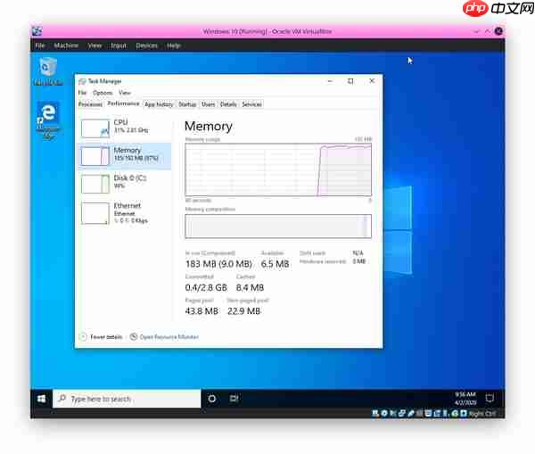Click the VirtualBox hard disk activity indicator

375,413
